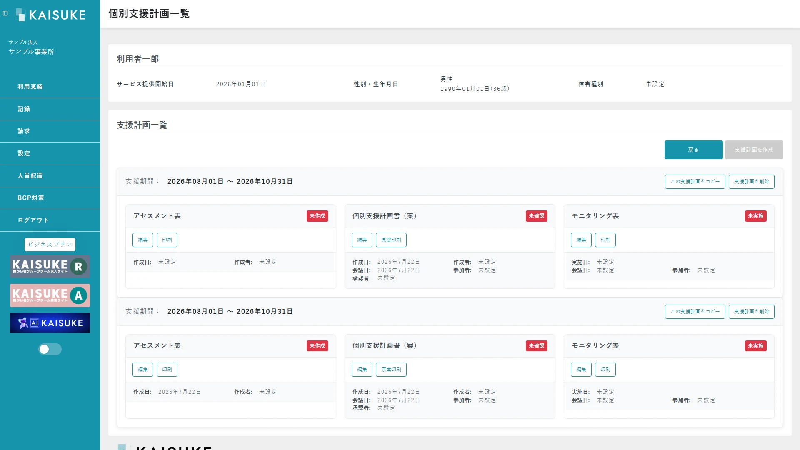Delete the first support plan
Screen dimensions: 800x450
(x=751, y=182)
